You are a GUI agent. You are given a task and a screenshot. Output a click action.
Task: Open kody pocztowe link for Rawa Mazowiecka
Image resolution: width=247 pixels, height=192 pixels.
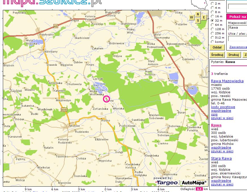223,107
